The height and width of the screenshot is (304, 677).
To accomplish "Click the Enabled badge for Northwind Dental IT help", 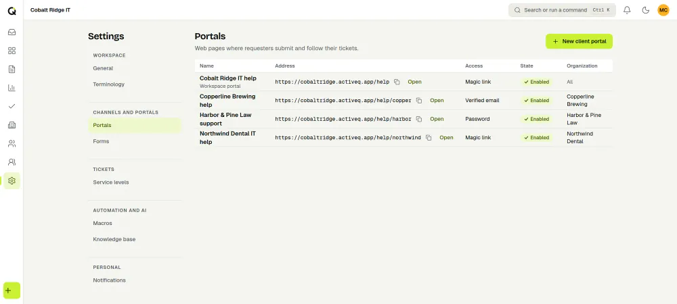I will [536, 138].
